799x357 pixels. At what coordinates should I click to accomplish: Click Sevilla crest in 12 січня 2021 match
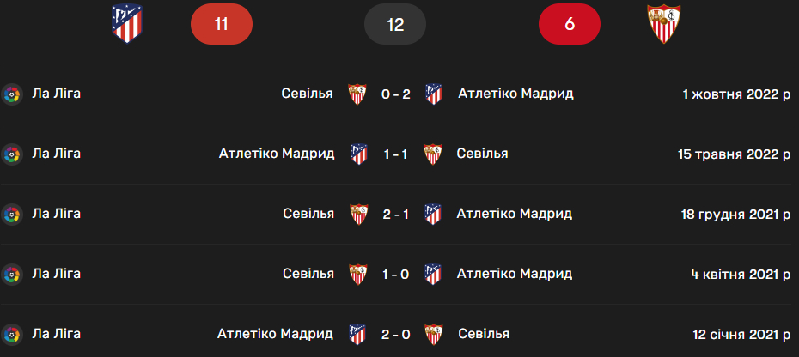pos(435,334)
